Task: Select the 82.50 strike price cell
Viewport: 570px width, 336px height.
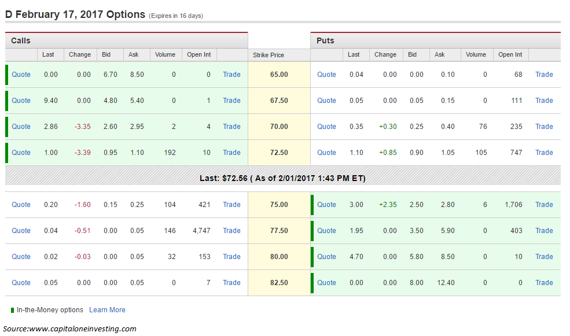Action: 279,283
